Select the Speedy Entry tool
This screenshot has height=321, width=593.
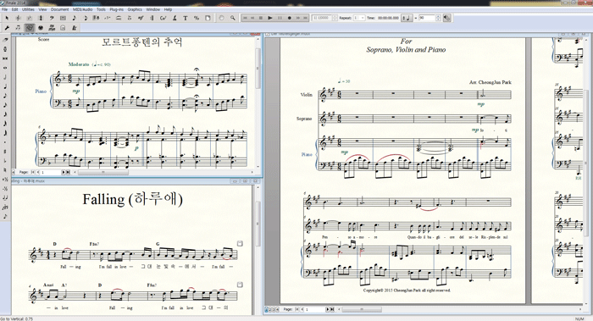(85, 18)
